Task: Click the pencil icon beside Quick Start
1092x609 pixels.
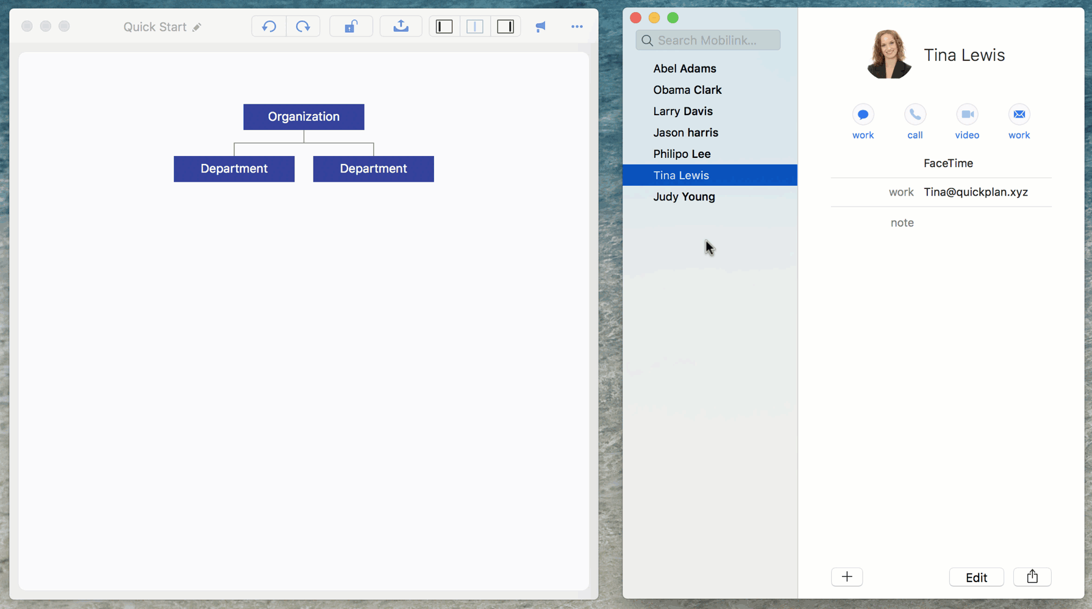Action: click(x=197, y=27)
